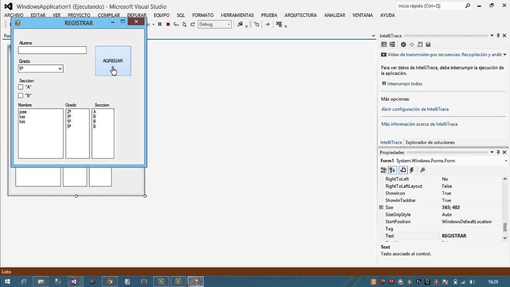Open the IntelliTrace events view icon
The height and width of the screenshot is (287, 510).
pos(384,45)
